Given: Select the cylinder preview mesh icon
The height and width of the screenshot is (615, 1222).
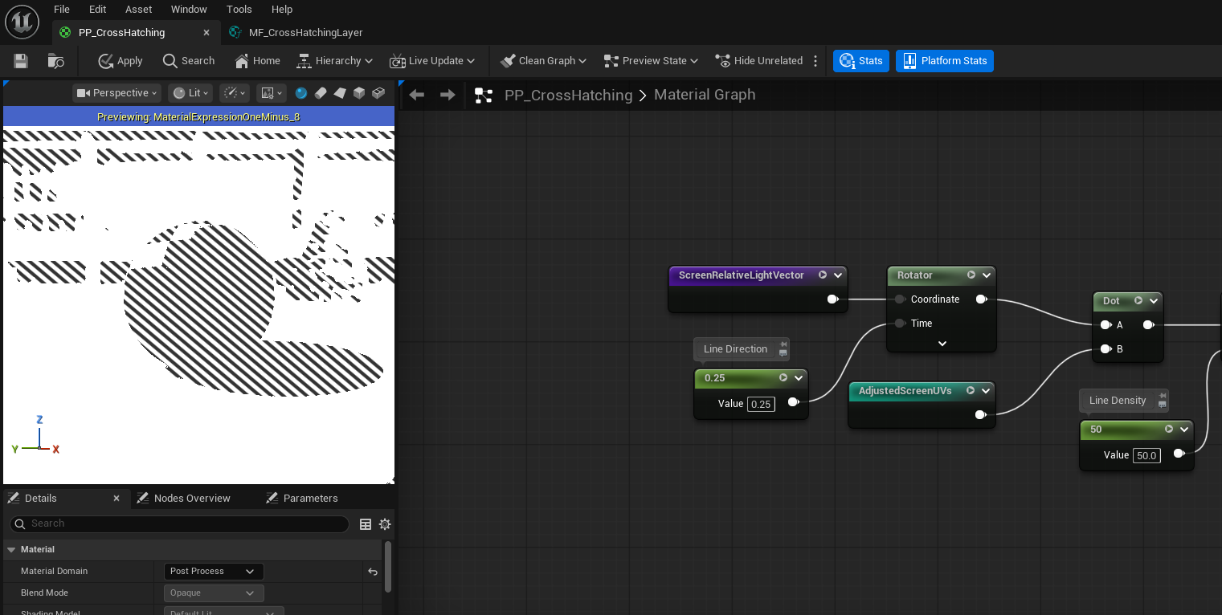Looking at the screenshot, I should click(x=321, y=93).
